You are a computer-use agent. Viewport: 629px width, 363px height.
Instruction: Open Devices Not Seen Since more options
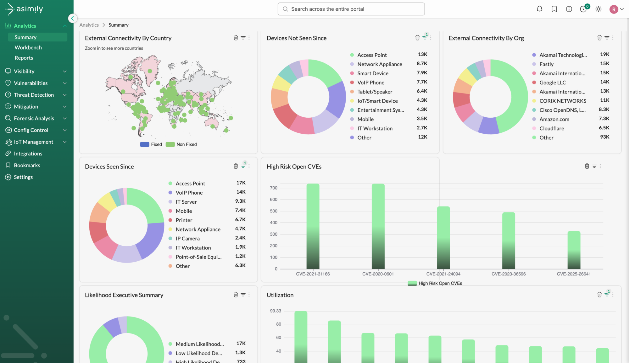(x=431, y=38)
